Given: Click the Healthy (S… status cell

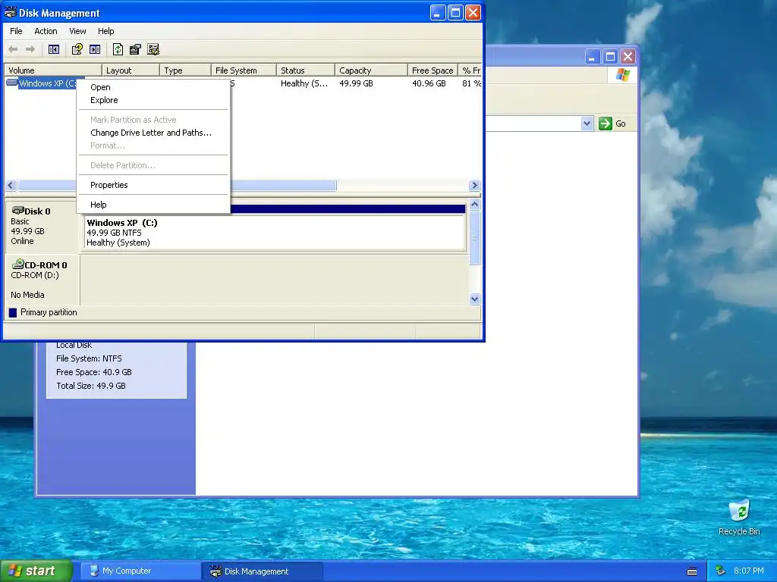Looking at the screenshot, I should pyautogui.click(x=304, y=83).
